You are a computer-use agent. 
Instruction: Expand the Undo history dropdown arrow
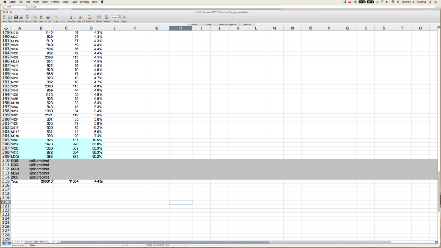pos(59,17)
